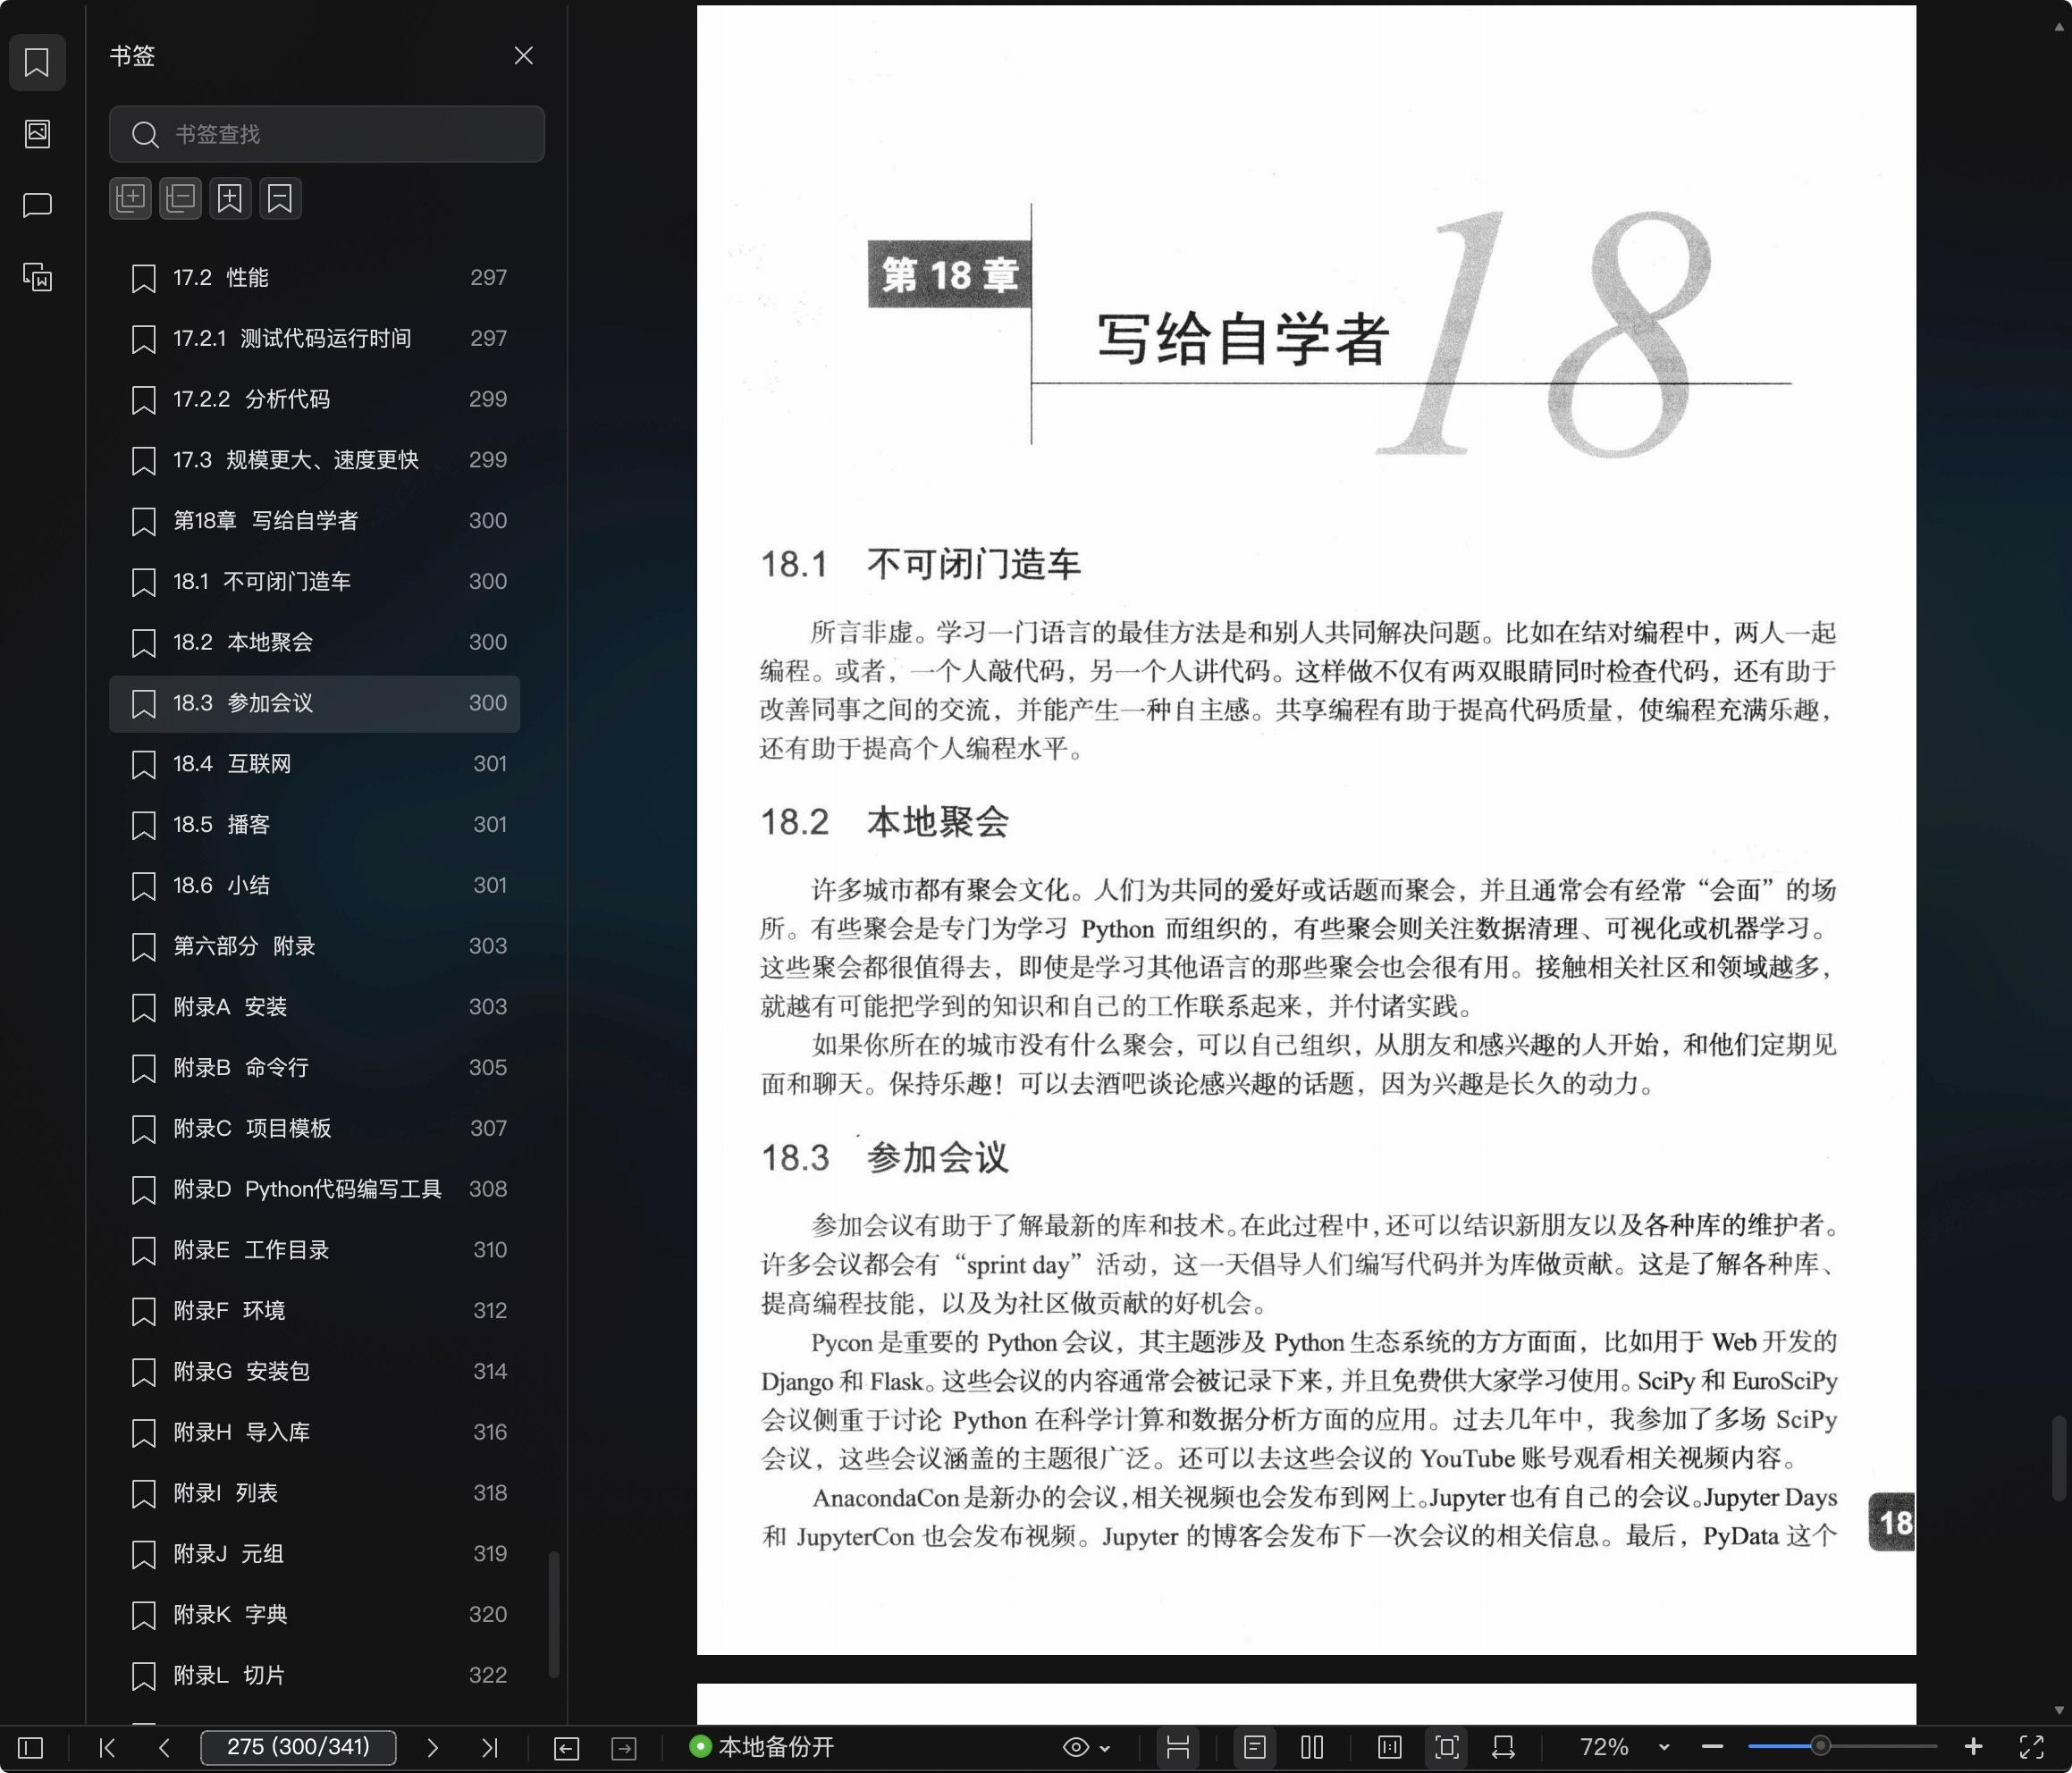Add a new bookmark icon

[230, 198]
